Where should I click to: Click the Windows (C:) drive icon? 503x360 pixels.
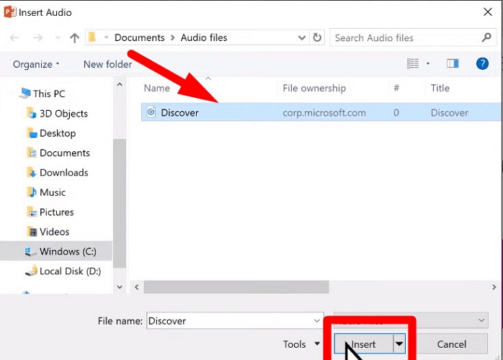[30, 252]
